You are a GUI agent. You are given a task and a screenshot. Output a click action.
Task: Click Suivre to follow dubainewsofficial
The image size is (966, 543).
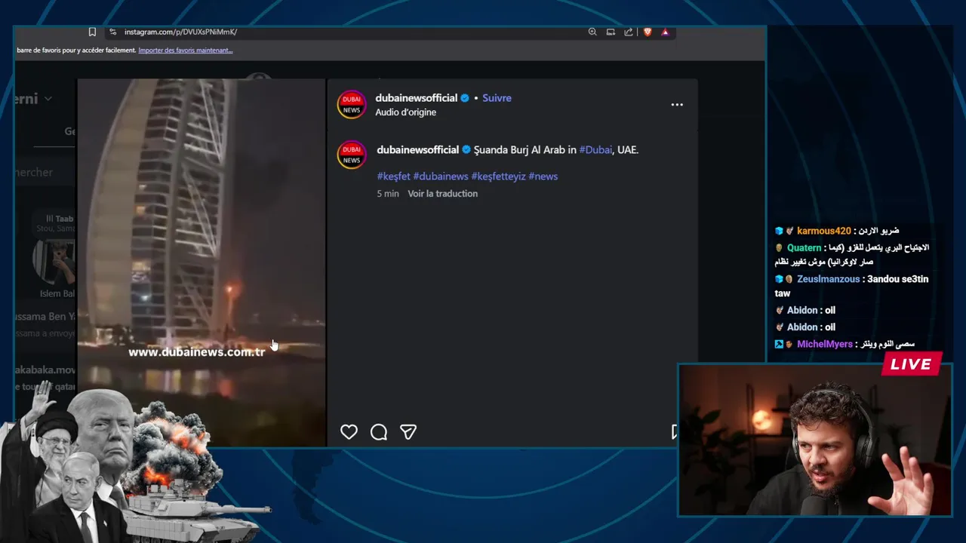497,98
